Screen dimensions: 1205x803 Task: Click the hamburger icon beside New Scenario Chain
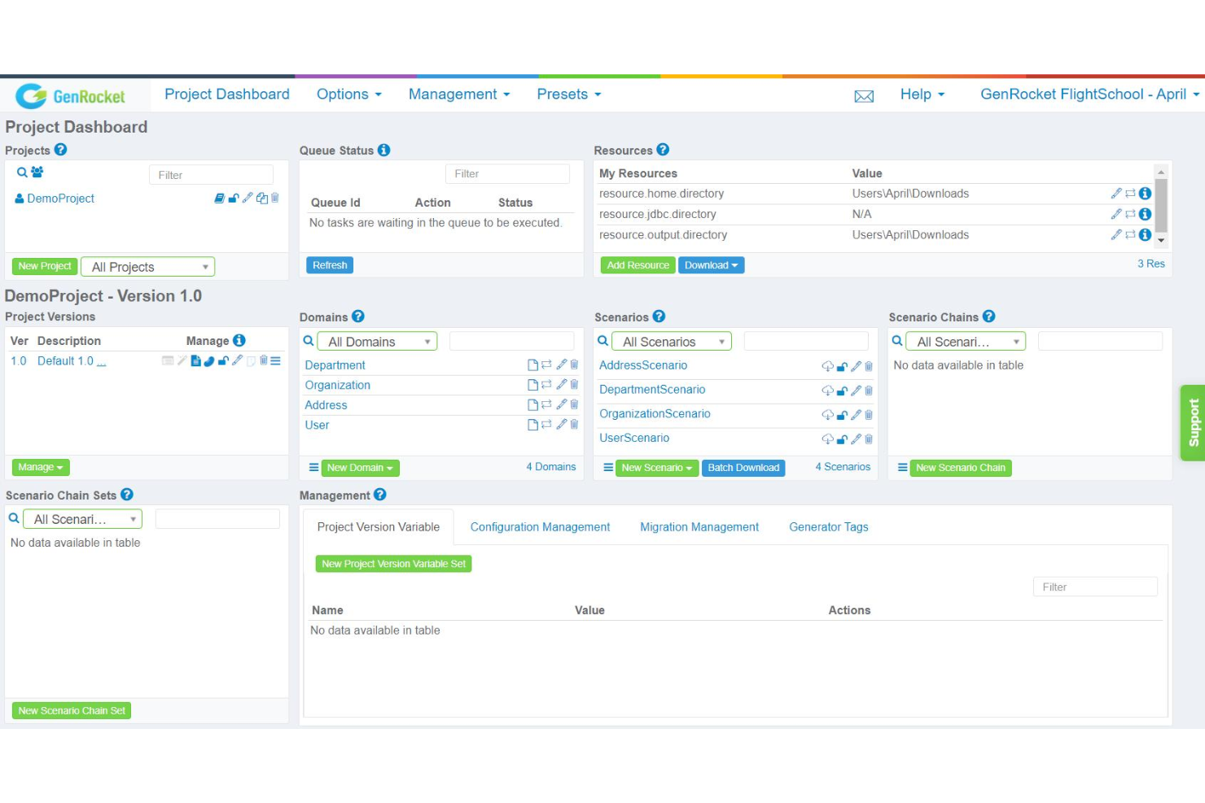tap(902, 468)
